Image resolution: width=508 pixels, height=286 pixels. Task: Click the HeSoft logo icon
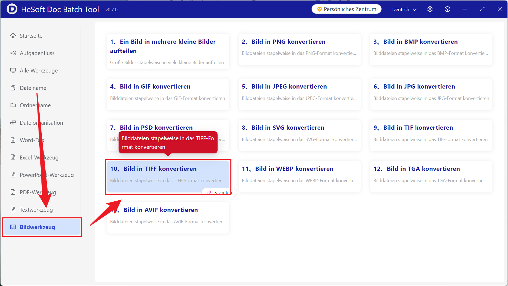pos(12,9)
